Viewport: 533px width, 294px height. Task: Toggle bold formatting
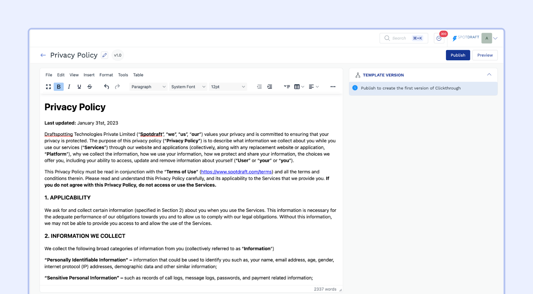click(59, 87)
